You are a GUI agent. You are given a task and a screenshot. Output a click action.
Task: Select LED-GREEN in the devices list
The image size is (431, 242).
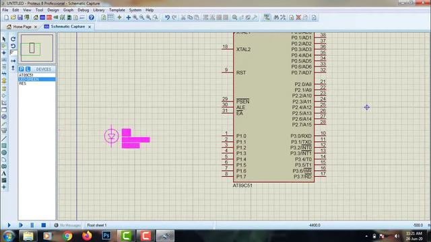point(37,79)
